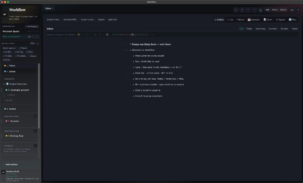Click the Workflow logo in sidebar header
This screenshot has height=183, width=303.
pyautogui.click(x=4, y=14)
